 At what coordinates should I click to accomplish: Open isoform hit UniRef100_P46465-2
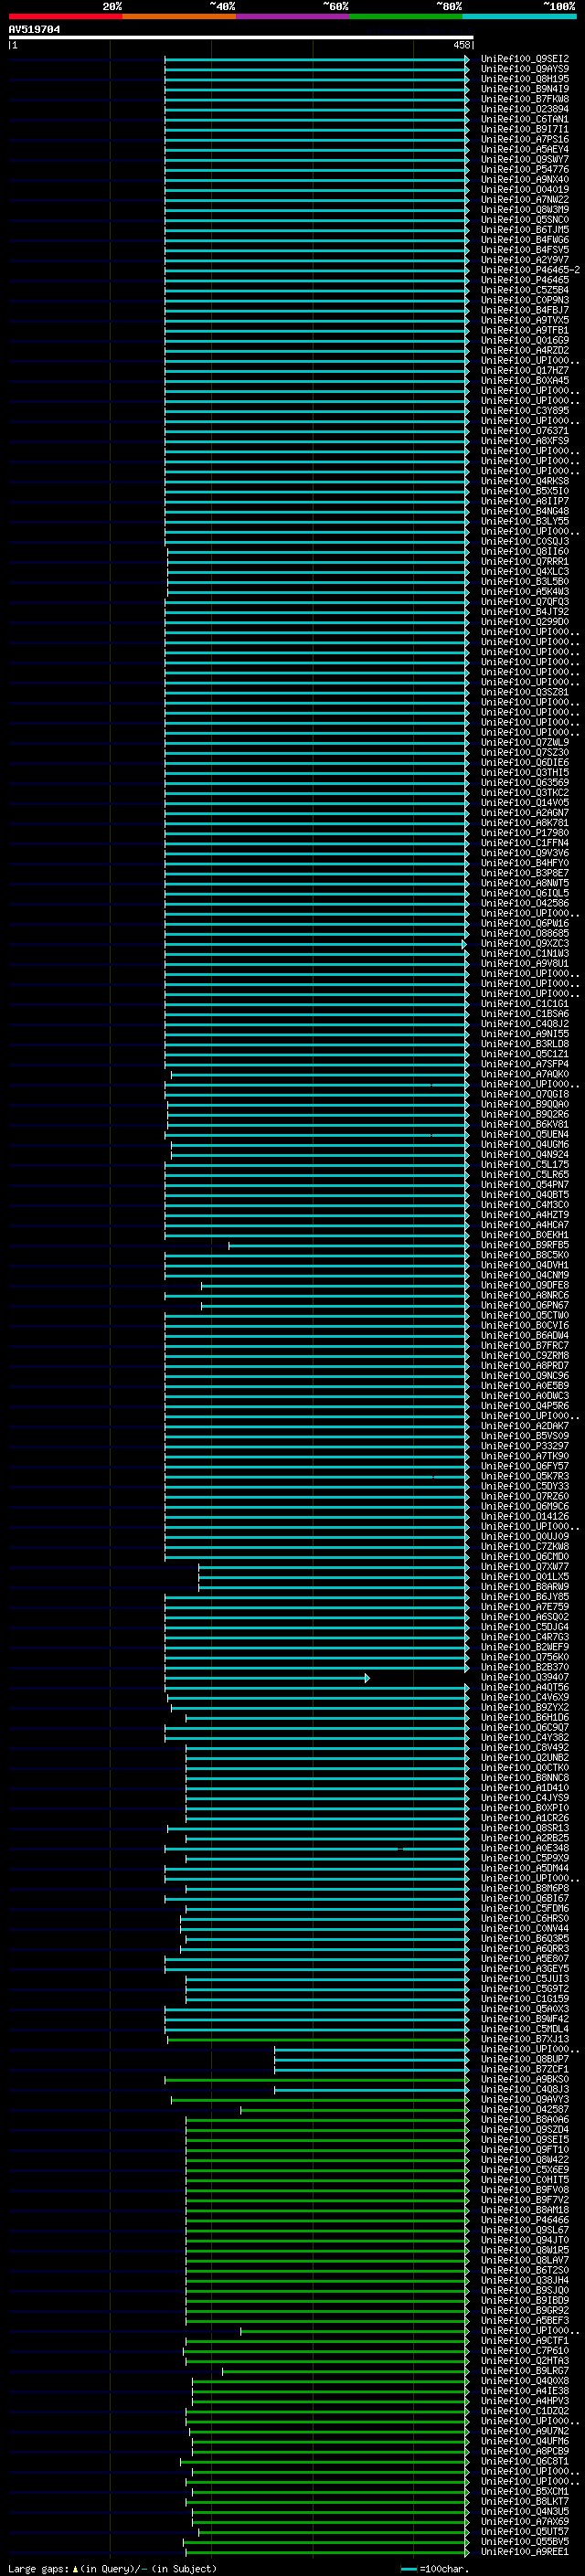(530, 270)
